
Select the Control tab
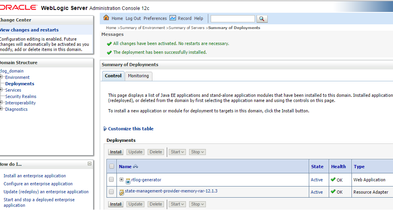pyautogui.click(x=113, y=76)
